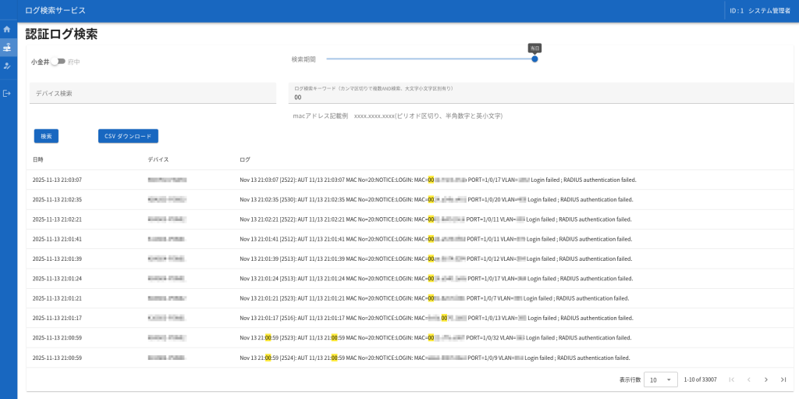
Task: Go to home via sidebar house icon
Action: click(7, 29)
